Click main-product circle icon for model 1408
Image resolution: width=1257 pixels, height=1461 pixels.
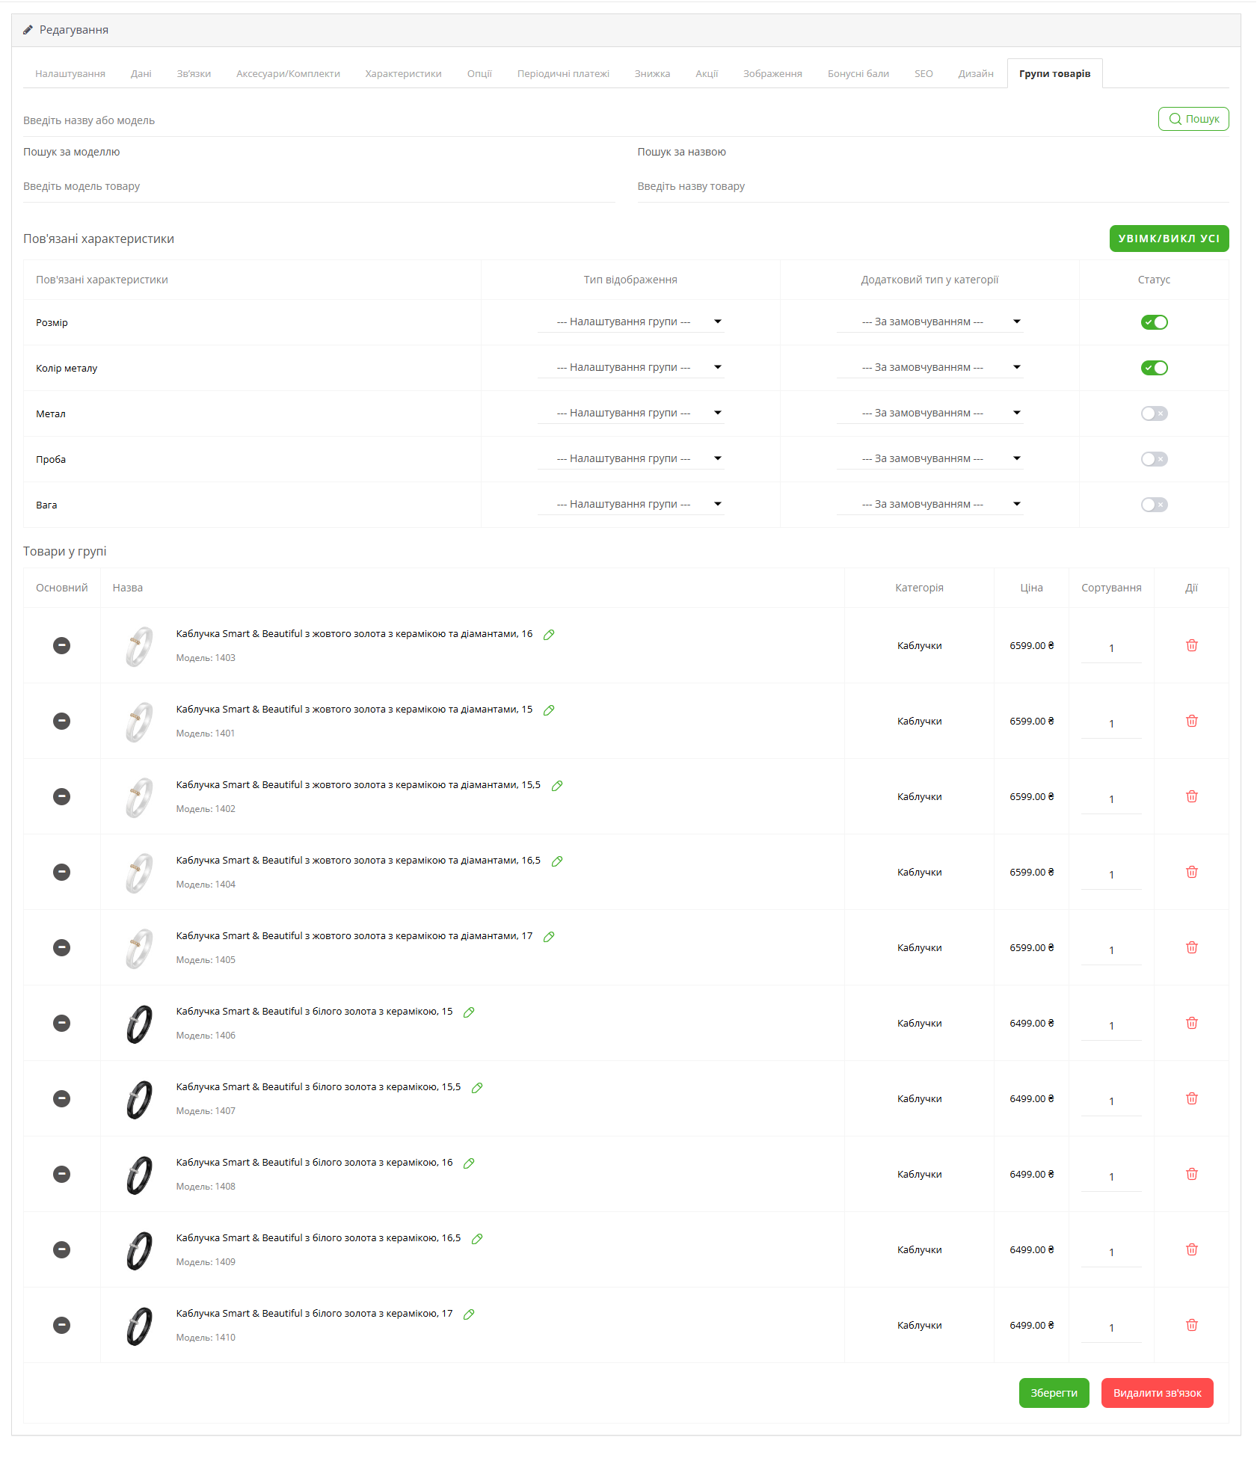(61, 1174)
